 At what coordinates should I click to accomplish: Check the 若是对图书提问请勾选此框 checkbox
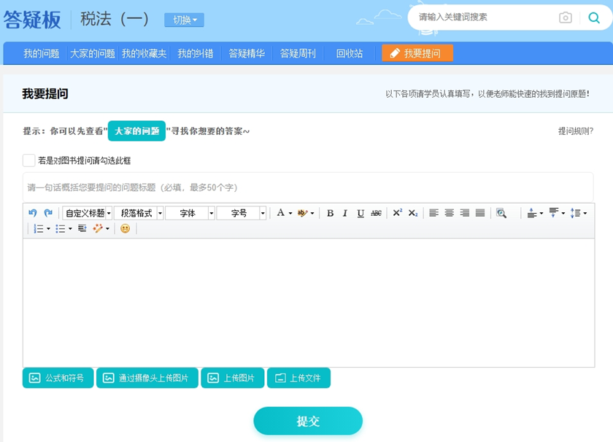[x=28, y=159]
